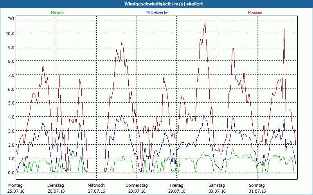The image size is (313, 195).
Task: Click the '31.07.16' date label
Action: [257, 191]
